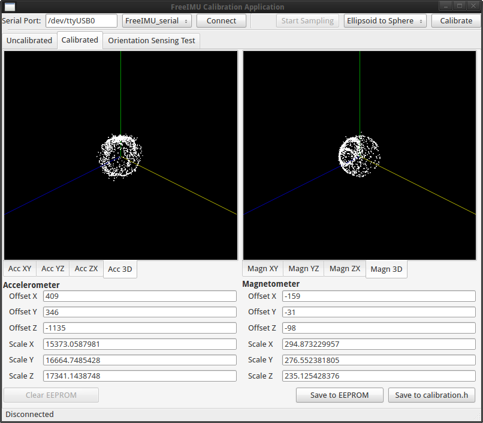Select the Calibrated tab
Screen dimensions: 483x423
80,40
